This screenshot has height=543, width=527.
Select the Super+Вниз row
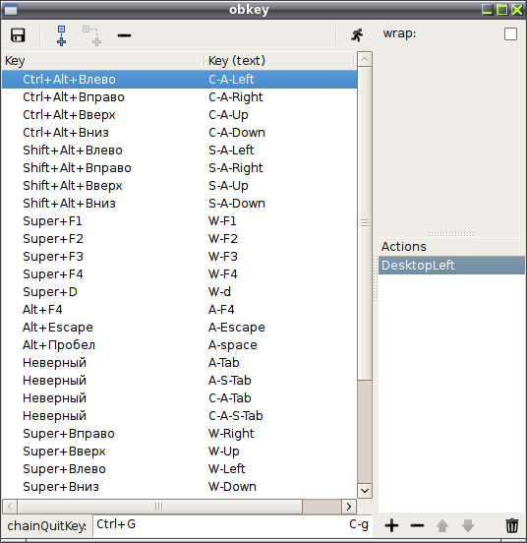tap(179, 487)
